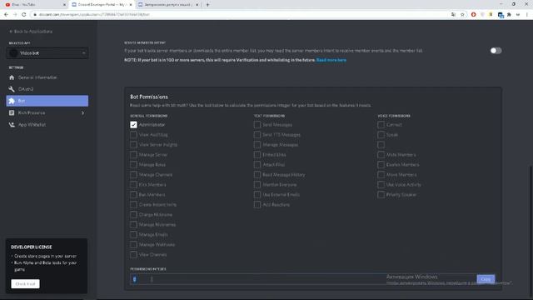This screenshot has height=300, width=533.
Task: Click the permissions integer field
Action: tap(303, 279)
